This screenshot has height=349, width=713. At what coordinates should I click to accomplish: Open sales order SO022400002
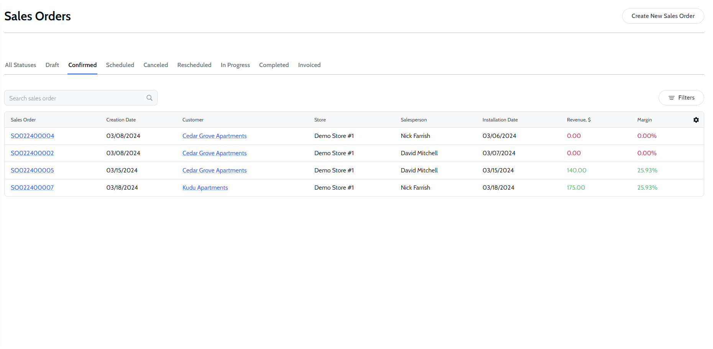coord(32,153)
